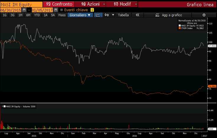Select the 6M time range
Screen dimensions: 217x138
tap(28, 15)
